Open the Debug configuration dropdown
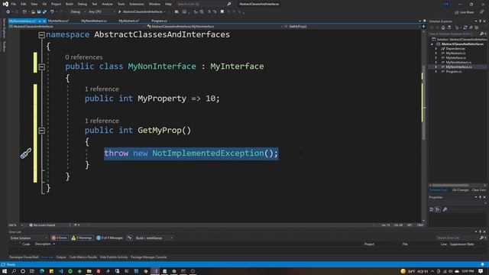 point(77,11)
